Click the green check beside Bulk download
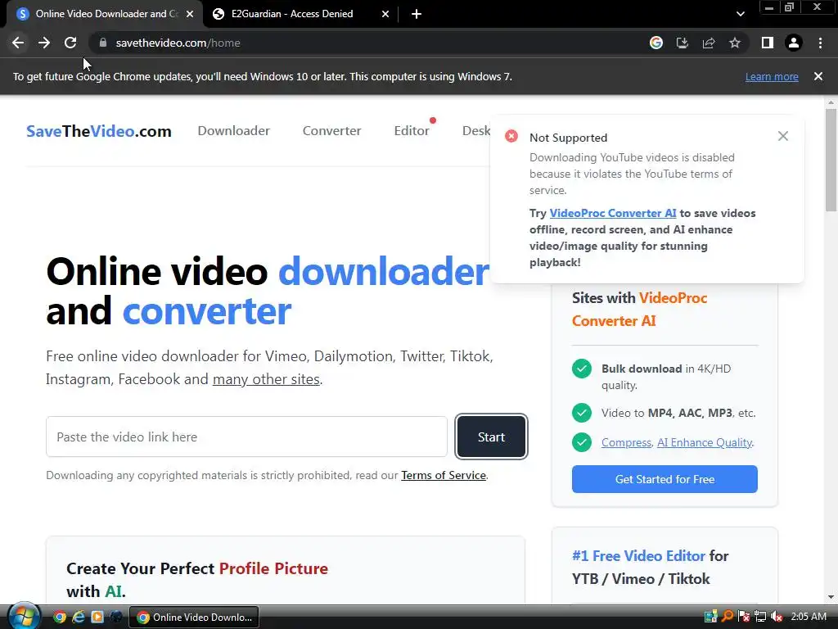This screenshot has width=838, height=629. [x=582, y=369]
